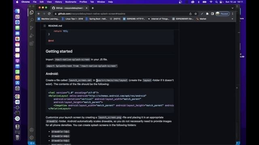The height and width of the screenshot is (145, 259).
Task: Bookmark this page with the star icon
Action: point(196,14)
